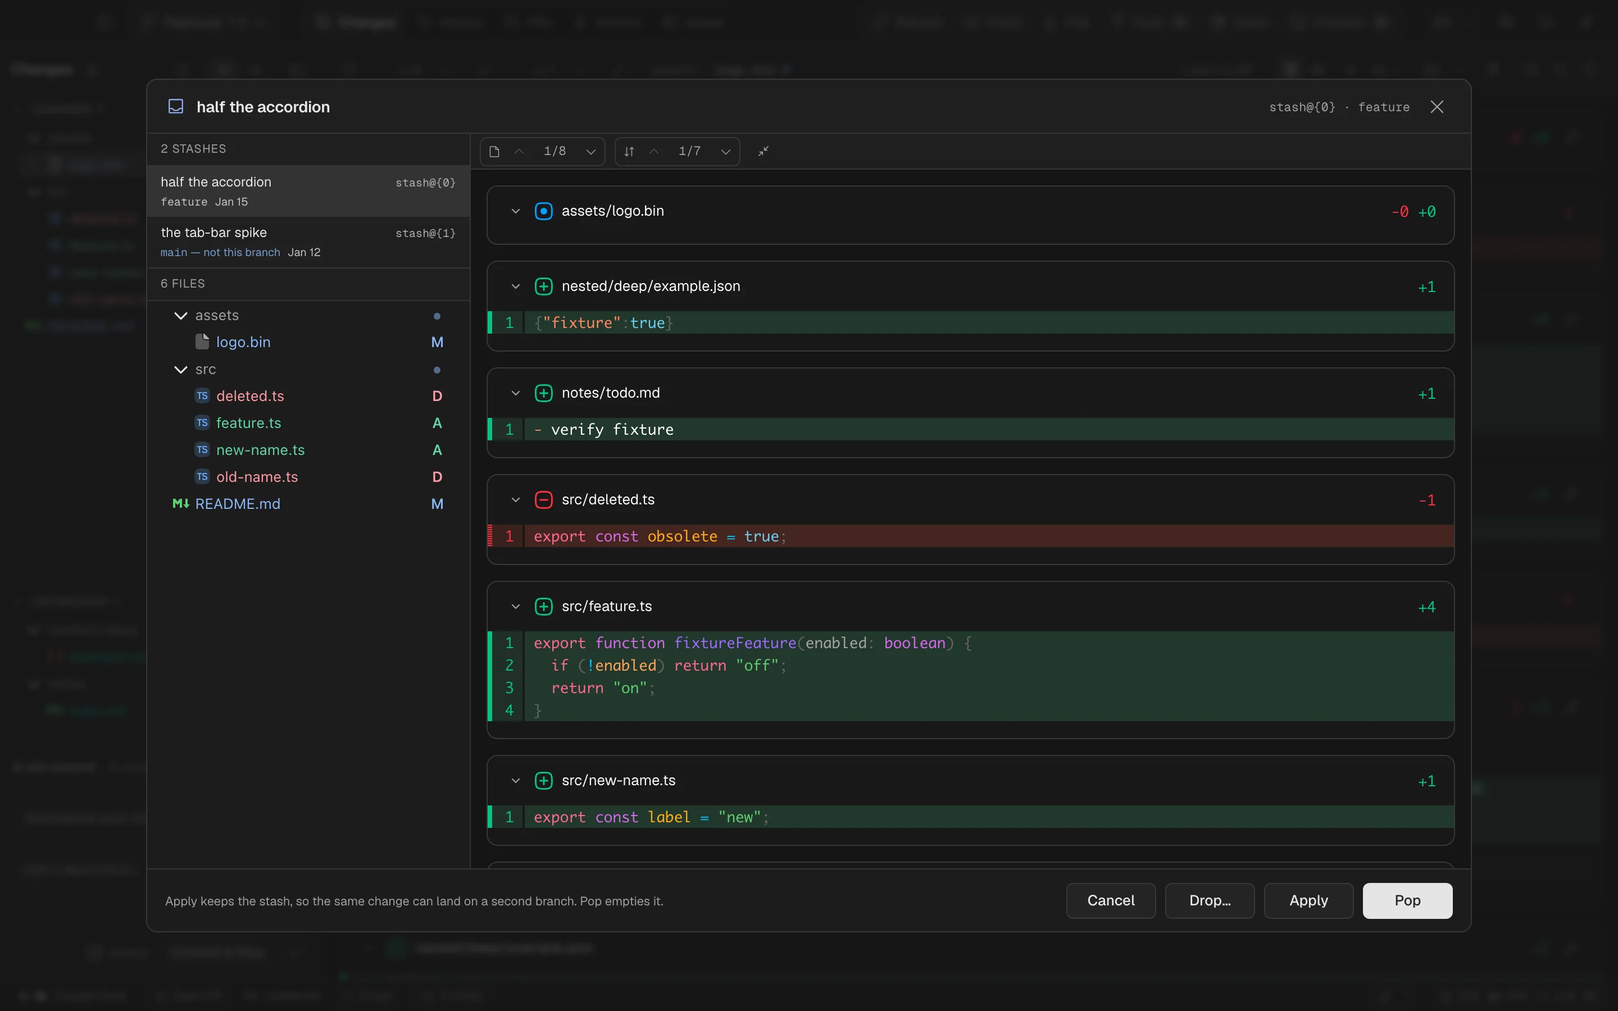1618x1011 pixels.
Task: Jump to previous hunk with up chevron
Action: (655, 152)
